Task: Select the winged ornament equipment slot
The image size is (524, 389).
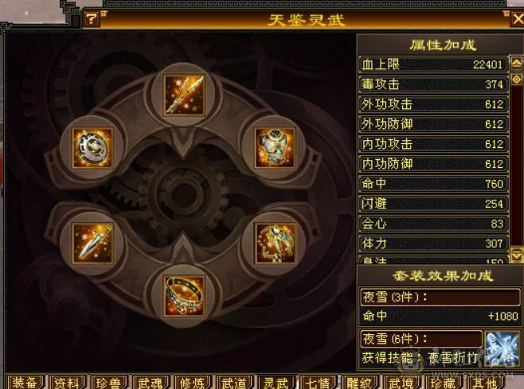Action: tap(276, 243)
